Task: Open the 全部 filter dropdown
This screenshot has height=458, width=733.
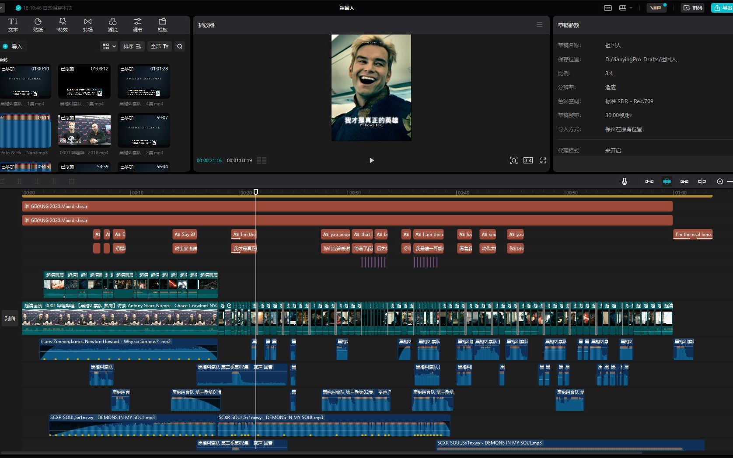Action: pos(160,46)
